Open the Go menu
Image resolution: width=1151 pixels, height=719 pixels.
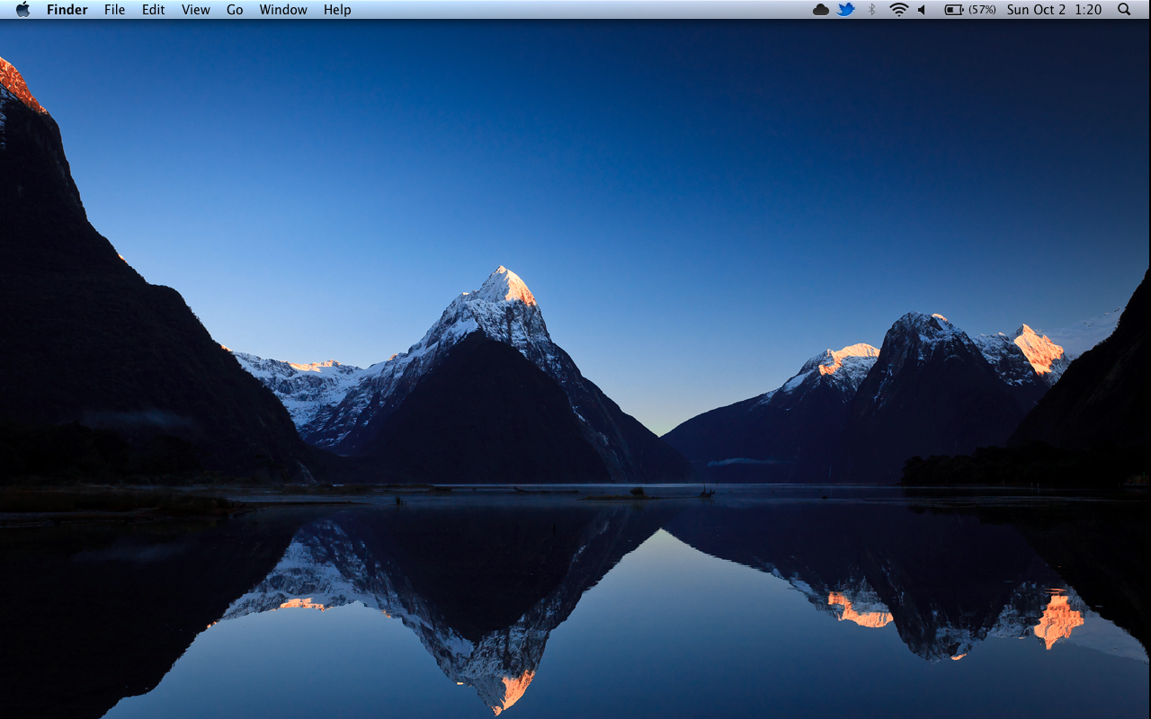pyautogui.click(x=235, y=10)
